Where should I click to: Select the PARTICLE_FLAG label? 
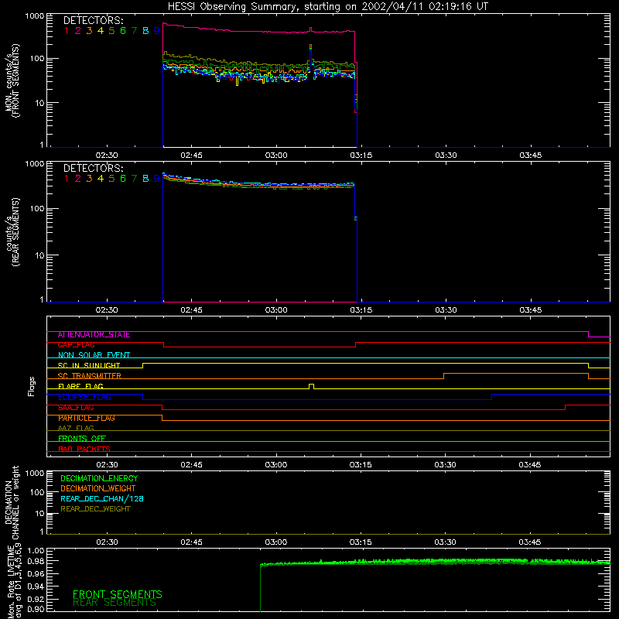pyautogui.click(x=87, y=418)
